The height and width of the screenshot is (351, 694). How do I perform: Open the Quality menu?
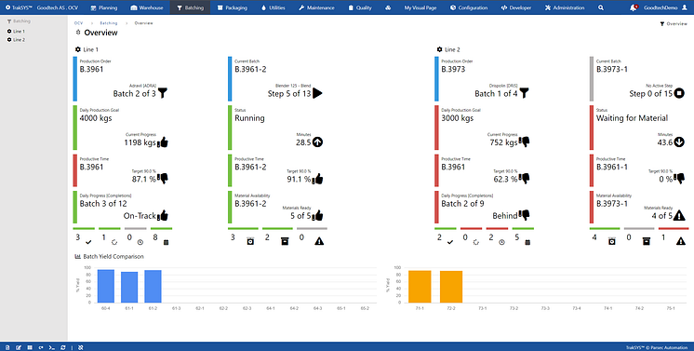point(360,7)
